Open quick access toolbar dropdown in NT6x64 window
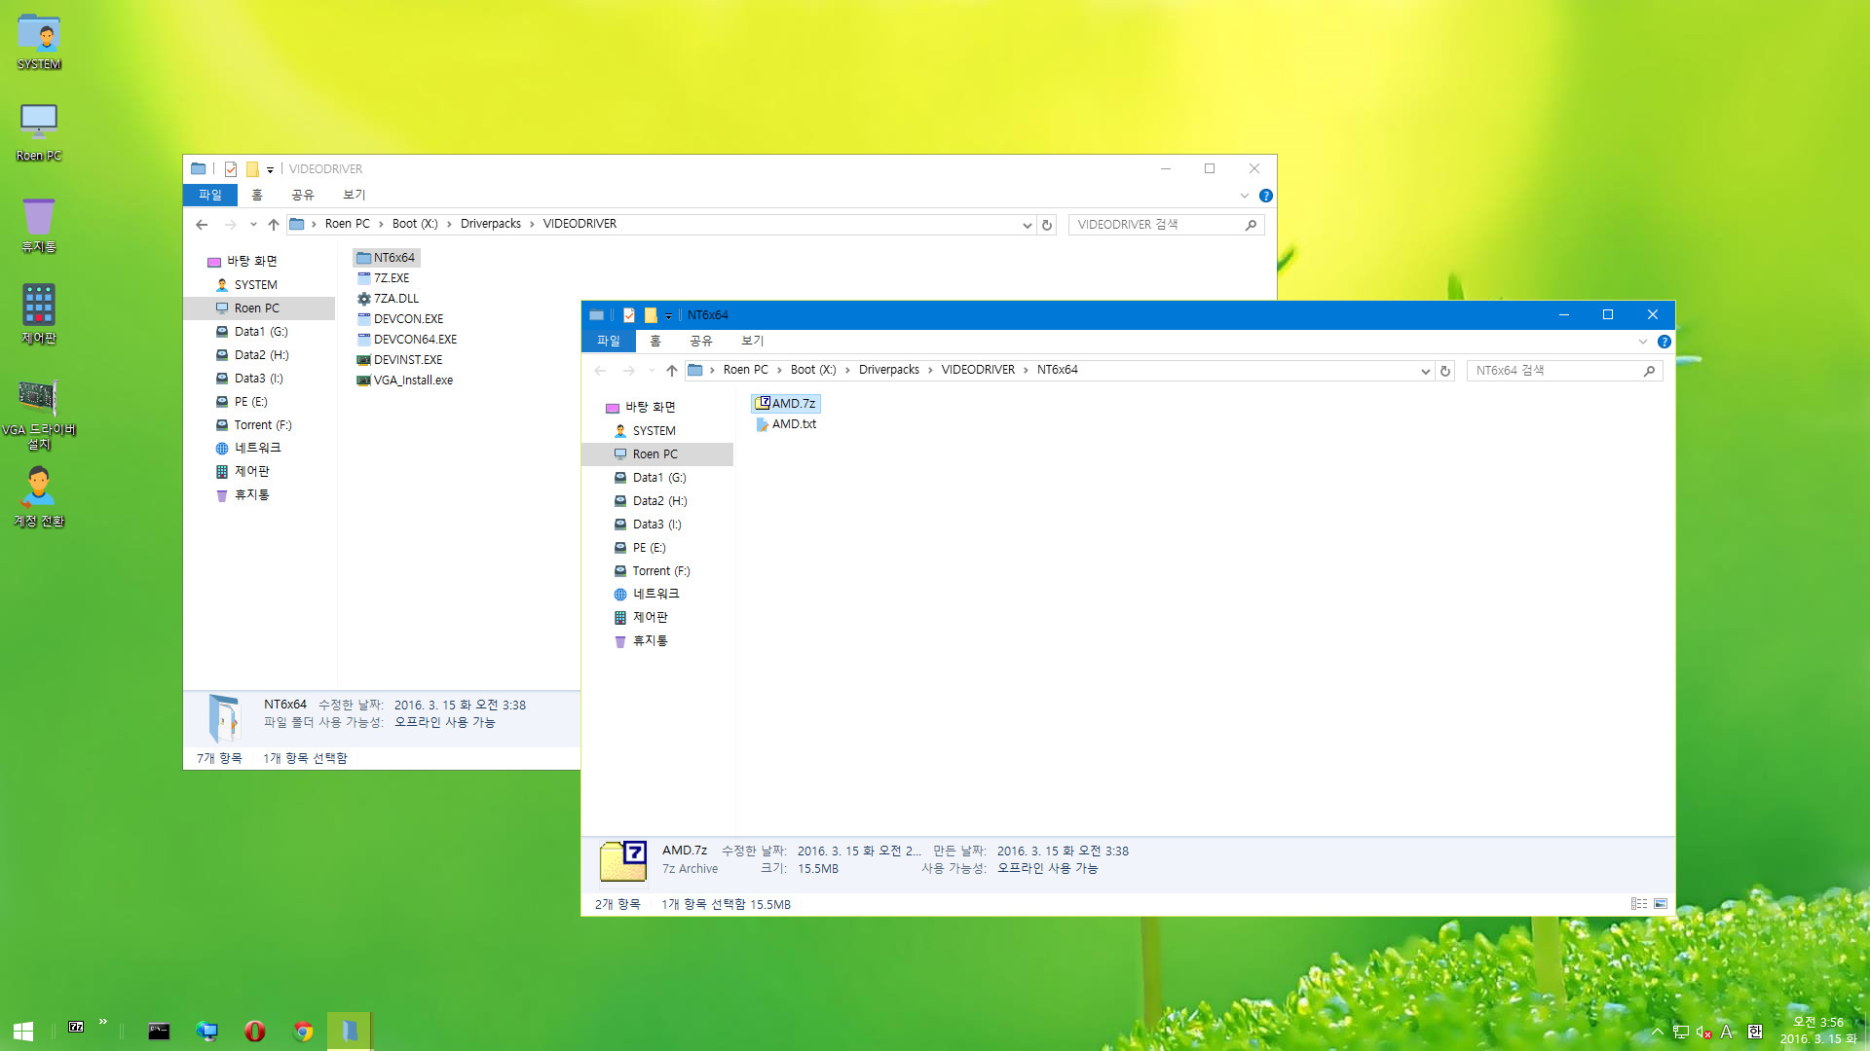1870x1051 pixels. point(668,316)
